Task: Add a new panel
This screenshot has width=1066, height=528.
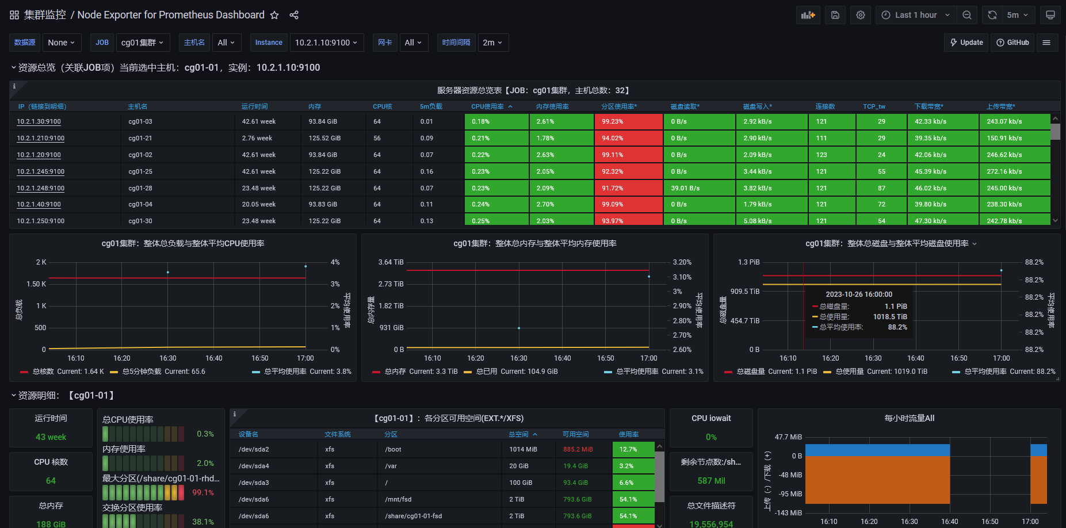Action: pos(808,15)
